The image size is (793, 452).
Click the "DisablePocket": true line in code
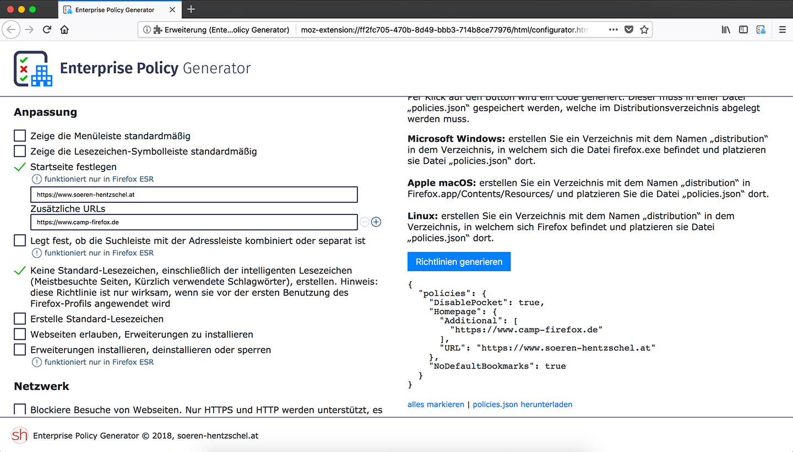[487, 302]
